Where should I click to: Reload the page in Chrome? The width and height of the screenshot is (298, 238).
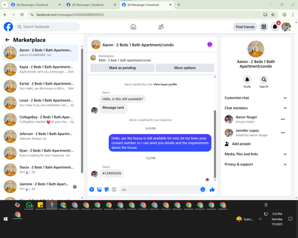click(x=22, y=15)
